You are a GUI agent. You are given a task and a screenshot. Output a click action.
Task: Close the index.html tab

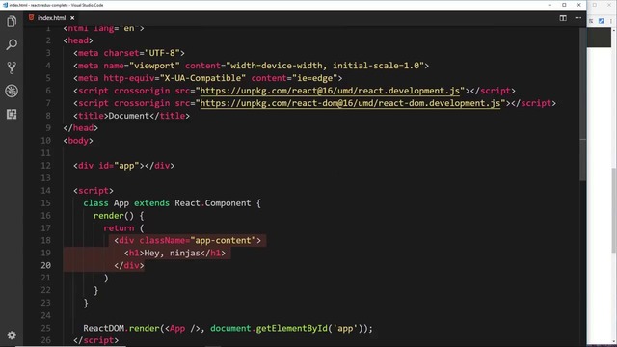[x=72, y=18]
